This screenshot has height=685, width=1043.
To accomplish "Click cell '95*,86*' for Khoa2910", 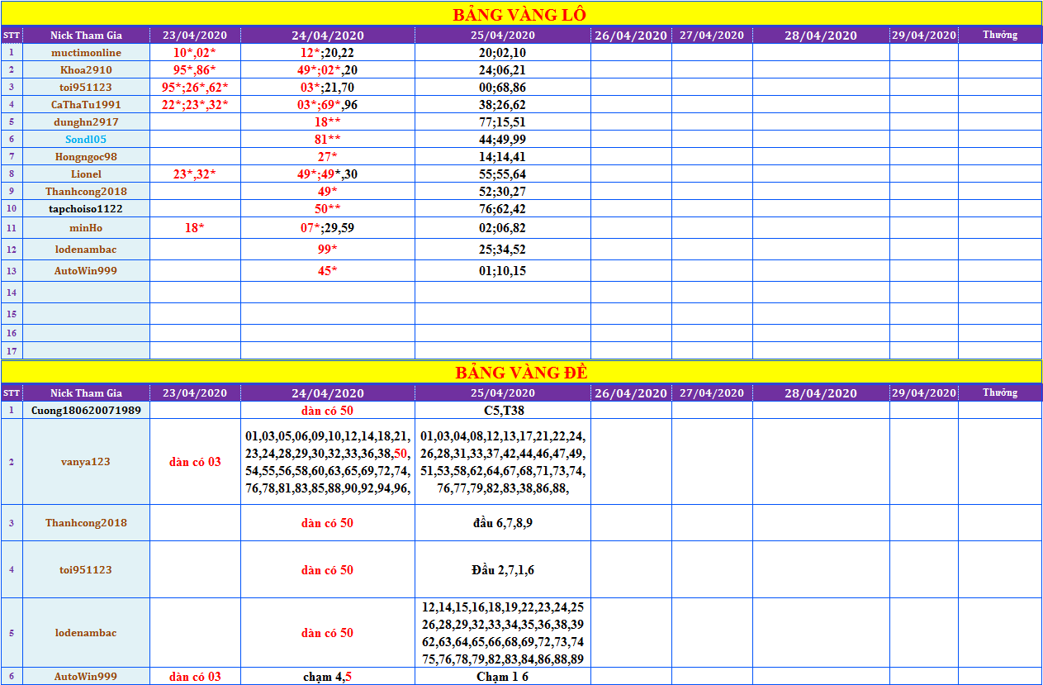I will coord(195,69).
